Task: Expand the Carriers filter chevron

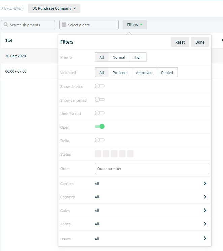Action: pos(205,183)
